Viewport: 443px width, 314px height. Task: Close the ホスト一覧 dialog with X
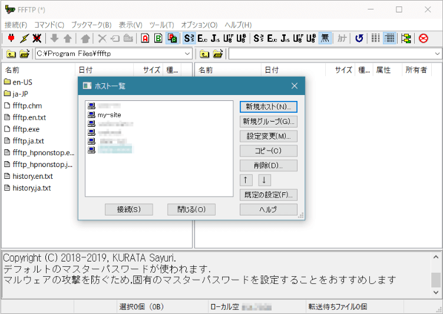[295, 86]
